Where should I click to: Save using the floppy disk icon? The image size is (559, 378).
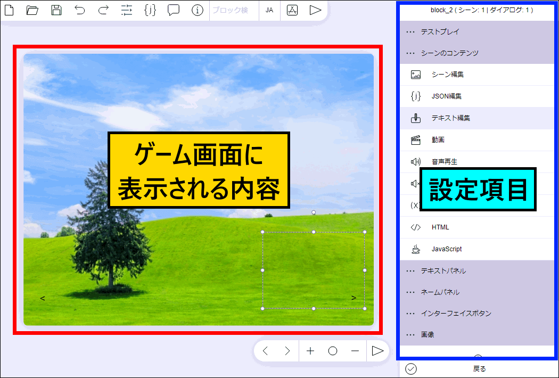(x=56, y=10)
